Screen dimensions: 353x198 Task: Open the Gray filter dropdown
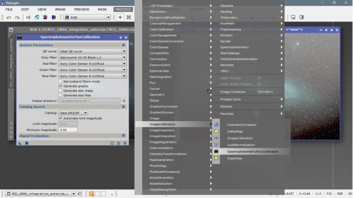pyautogui.click(x=92, y=57)
